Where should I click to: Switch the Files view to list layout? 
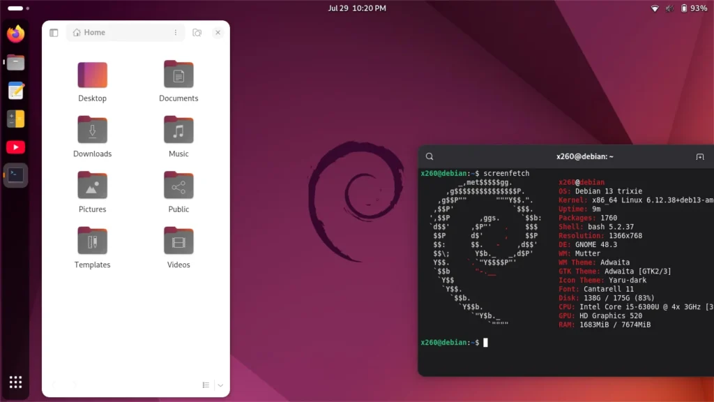[x=206, y=385]
